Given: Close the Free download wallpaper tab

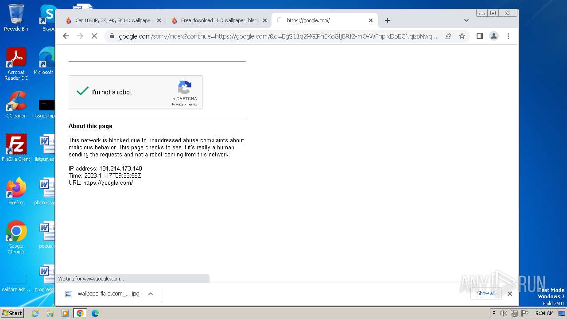Looking at the screenshot, I should [x=265, y=20].
